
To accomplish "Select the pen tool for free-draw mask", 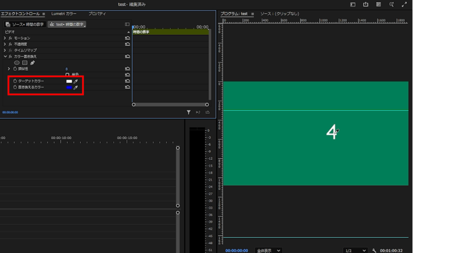I will pos(33,62).
